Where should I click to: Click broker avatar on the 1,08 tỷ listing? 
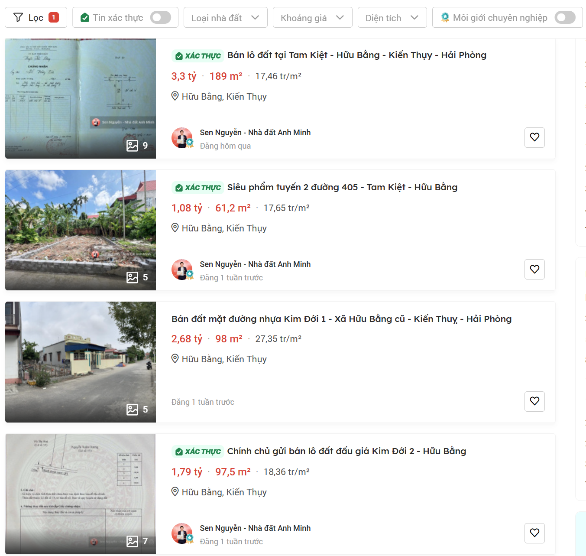182,270
